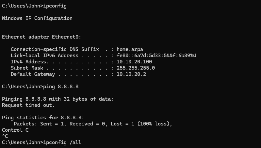Click the link-local IPv6 address value
Viewport: 261px width, 148px height.
pyautogui.click(x=156, y=56)
